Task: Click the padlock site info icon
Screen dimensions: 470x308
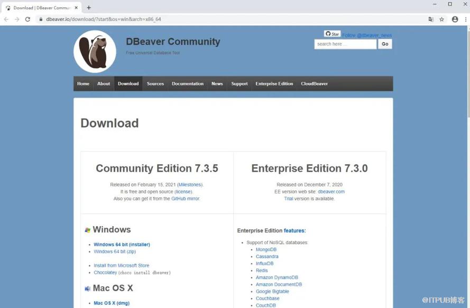Action: [41, 19]
